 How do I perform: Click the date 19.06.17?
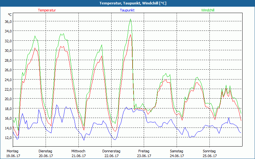click(13, 156)
